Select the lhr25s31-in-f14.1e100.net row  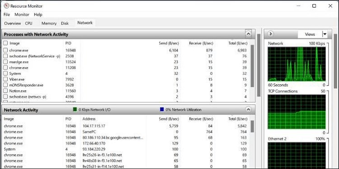[126, 167]
